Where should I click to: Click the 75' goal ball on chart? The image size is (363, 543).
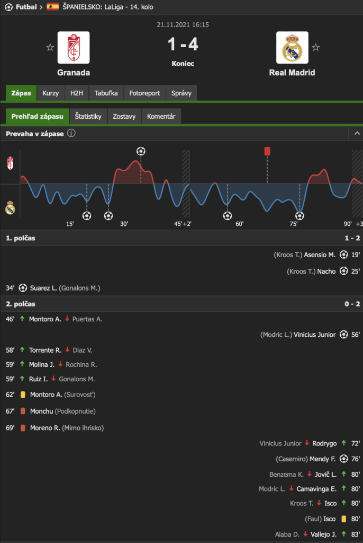point(300,215)
